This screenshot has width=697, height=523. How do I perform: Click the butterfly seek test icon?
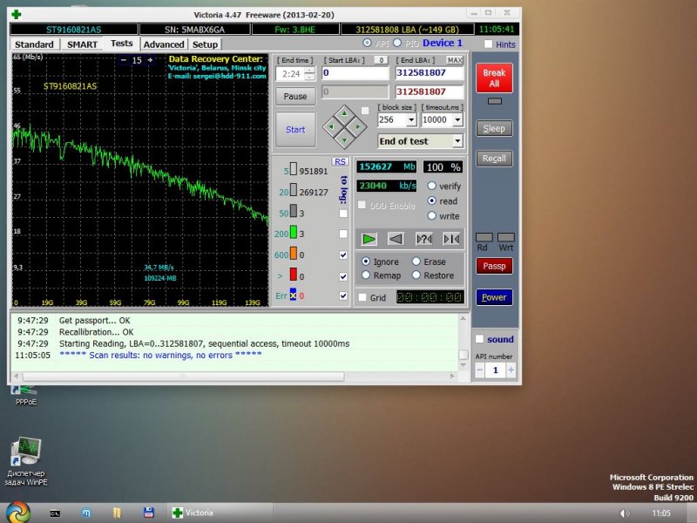(451, 238)
